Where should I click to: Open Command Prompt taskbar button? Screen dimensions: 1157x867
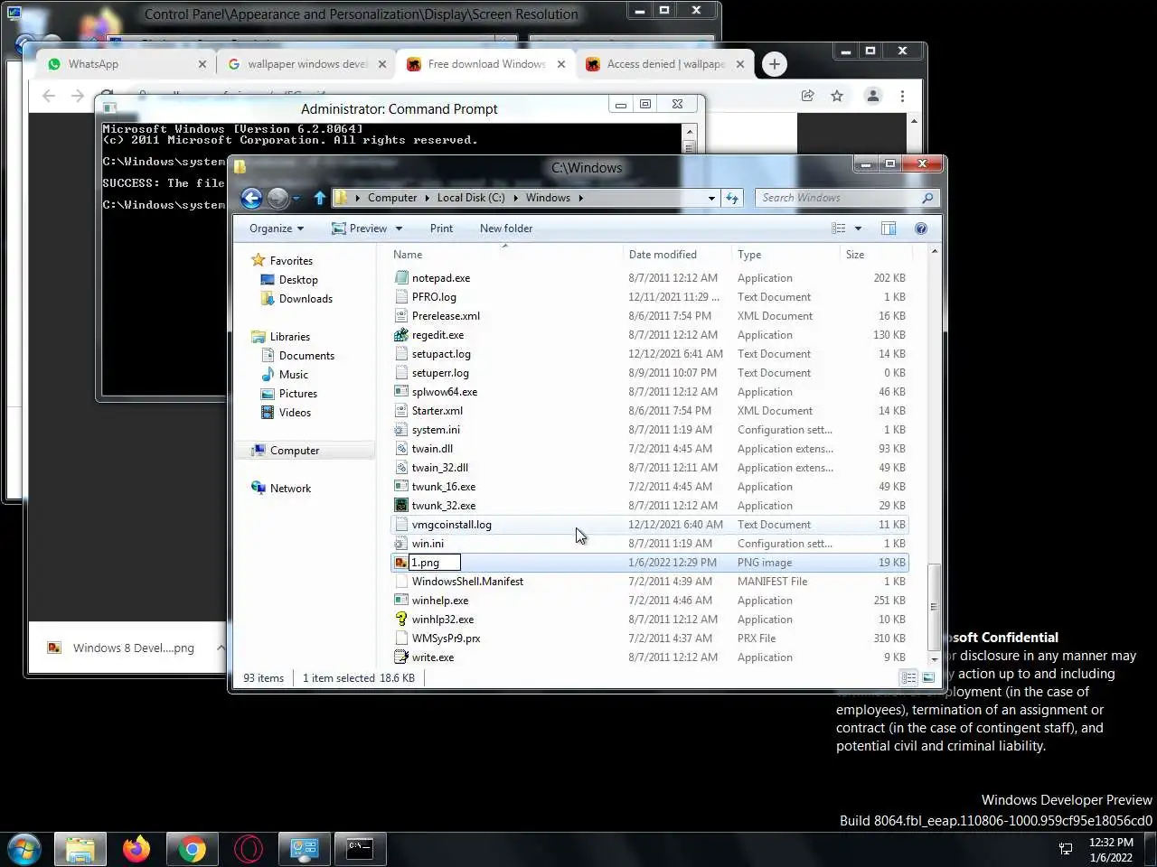point(360,849)
